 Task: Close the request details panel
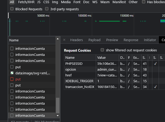pos(64,40)
